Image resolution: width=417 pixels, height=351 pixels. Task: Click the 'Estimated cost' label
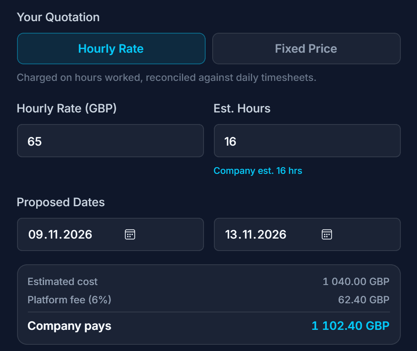click(63, 281)
